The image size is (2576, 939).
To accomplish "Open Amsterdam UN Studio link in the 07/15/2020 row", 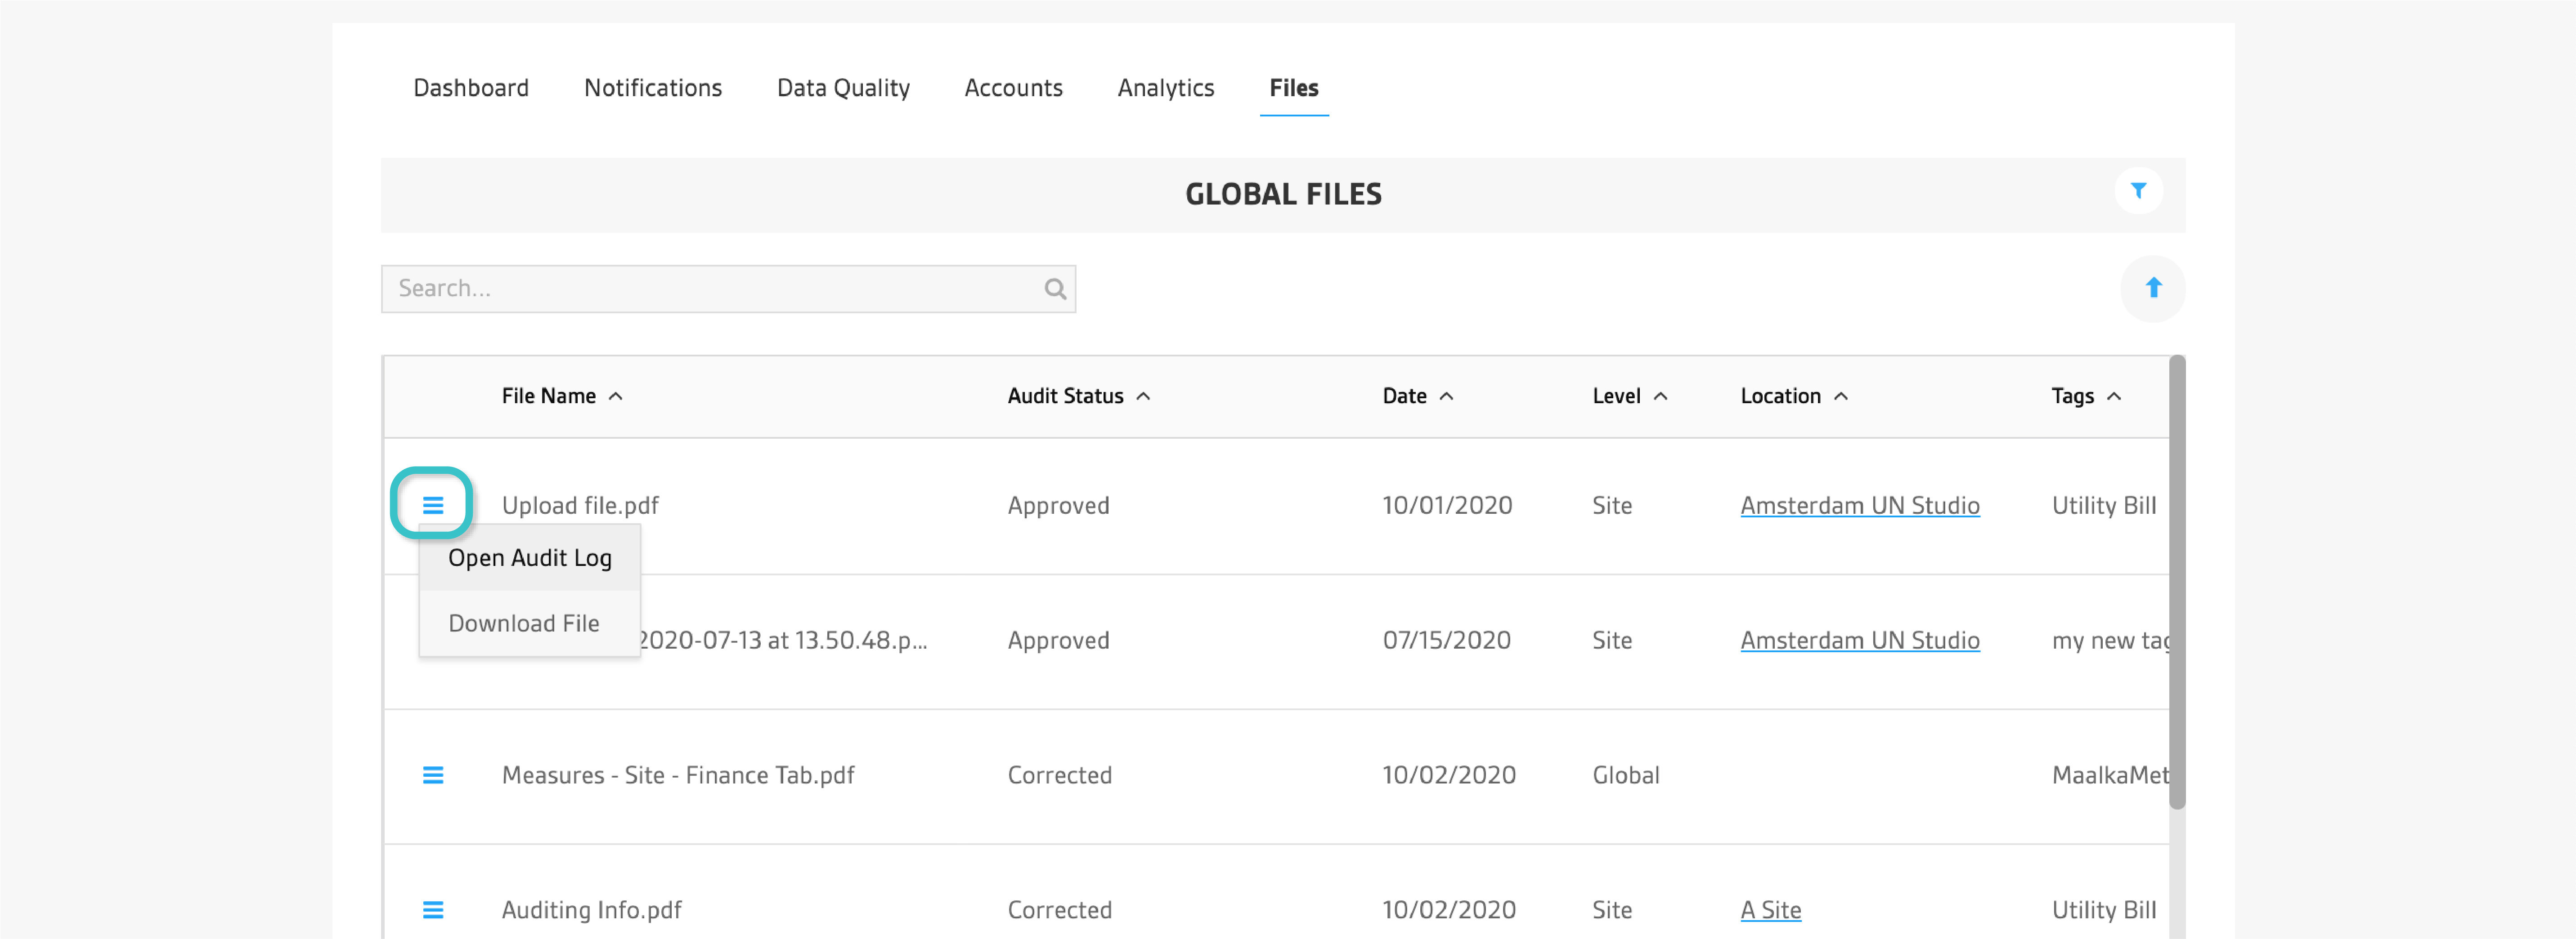I will coord(1859,641).
